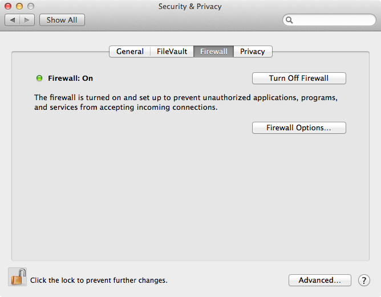Click the orange padlock icon

tap(18, 277)
